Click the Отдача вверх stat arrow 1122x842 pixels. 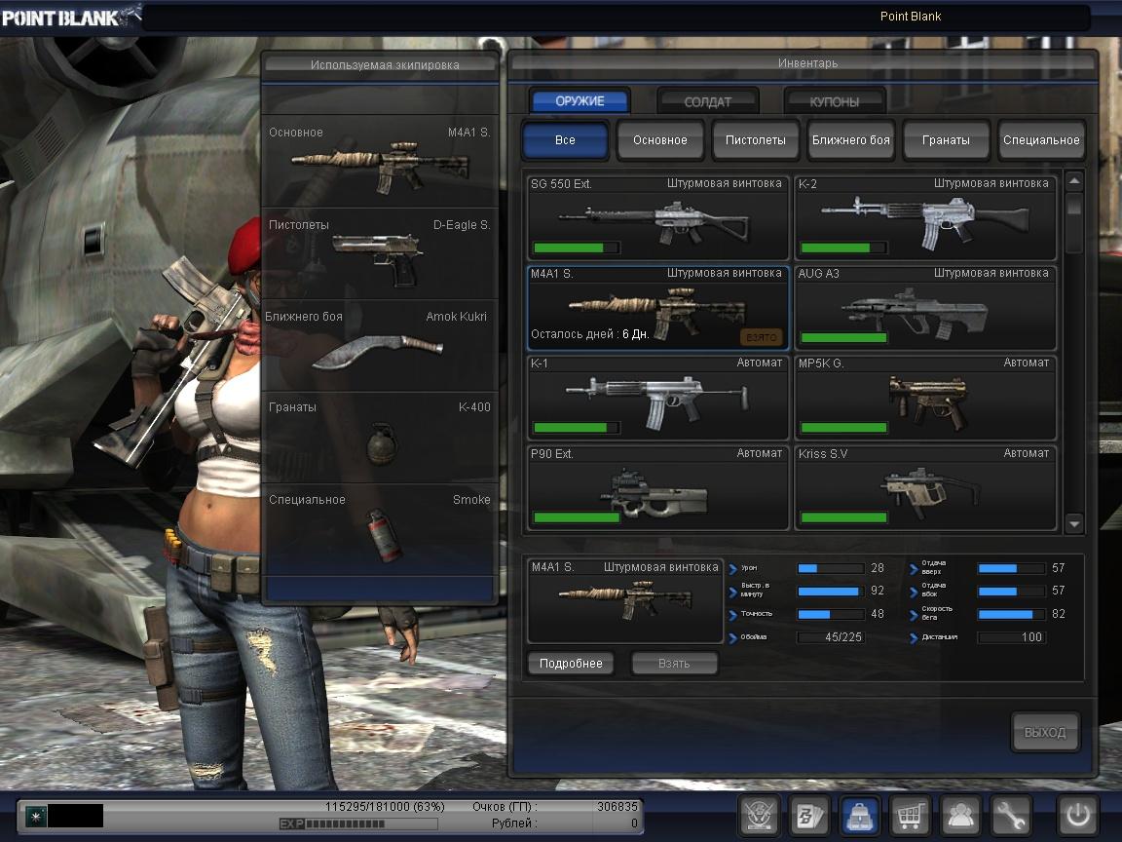click(x=914, y=569)
